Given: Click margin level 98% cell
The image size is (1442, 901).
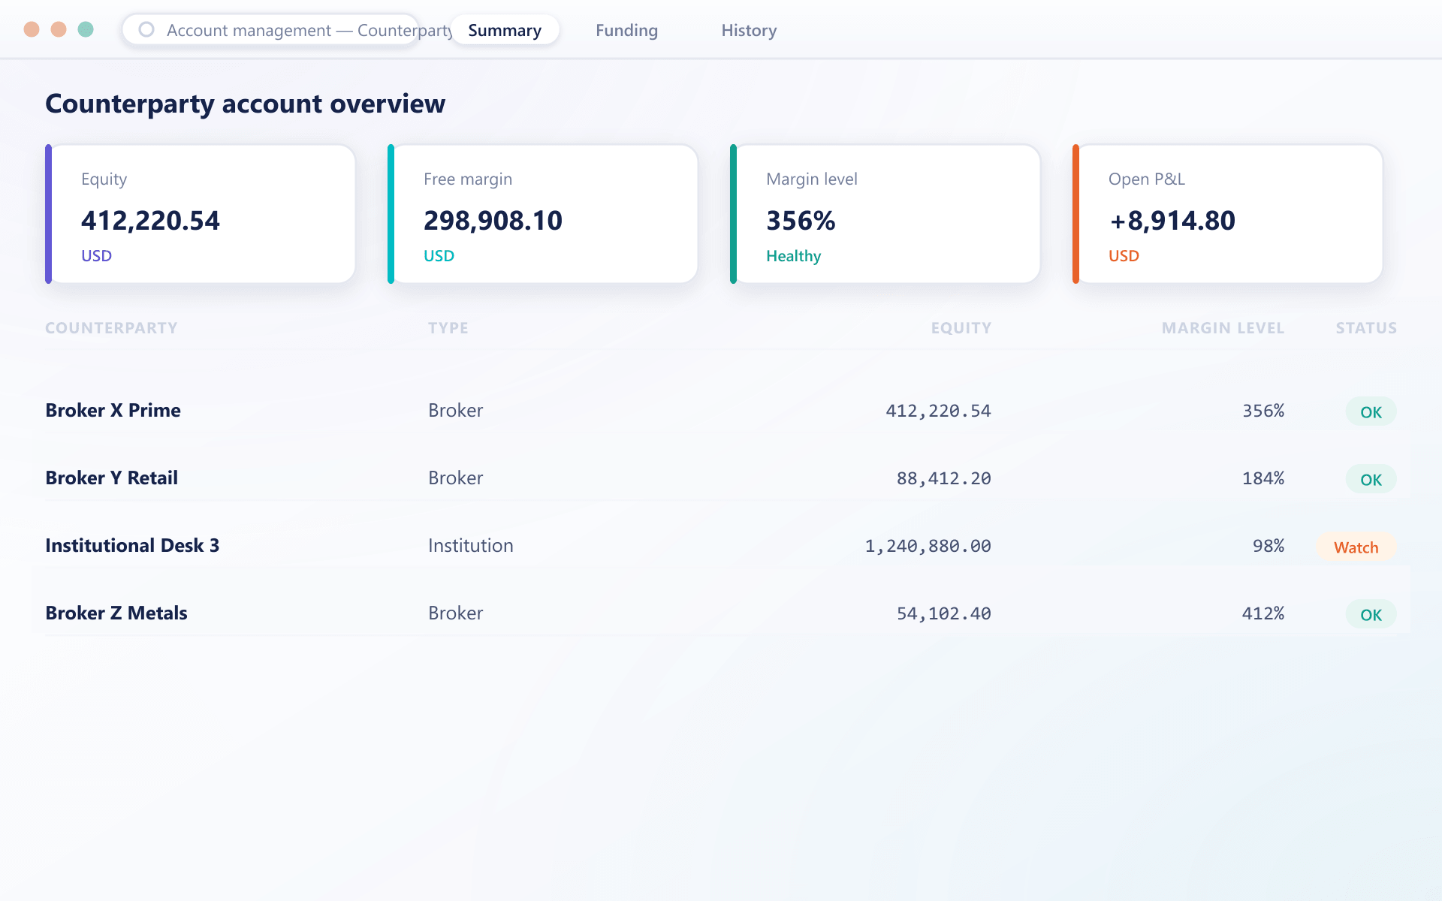Looking at the screenshot, I should 1269,546.
